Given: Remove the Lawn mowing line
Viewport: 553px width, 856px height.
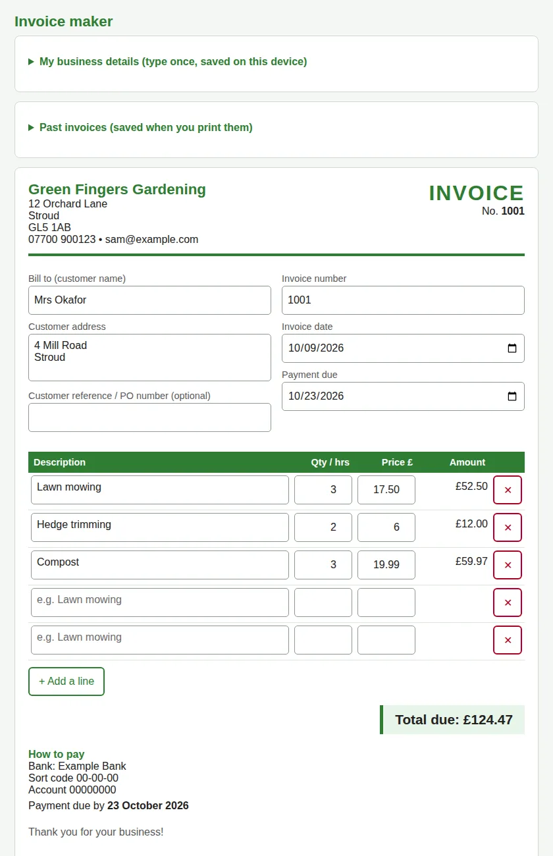Looking at the screenshot, I should point(508,490).
